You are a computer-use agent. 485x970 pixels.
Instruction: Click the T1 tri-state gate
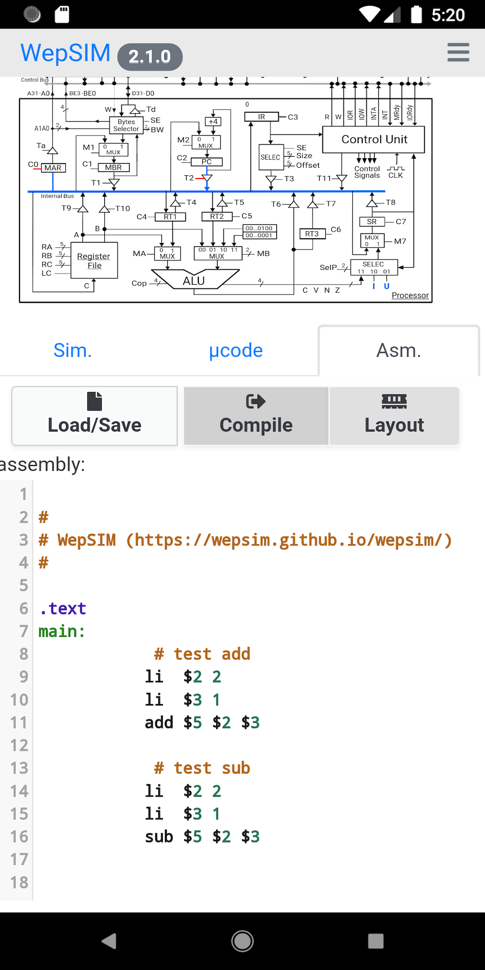[x=114, y=182]
